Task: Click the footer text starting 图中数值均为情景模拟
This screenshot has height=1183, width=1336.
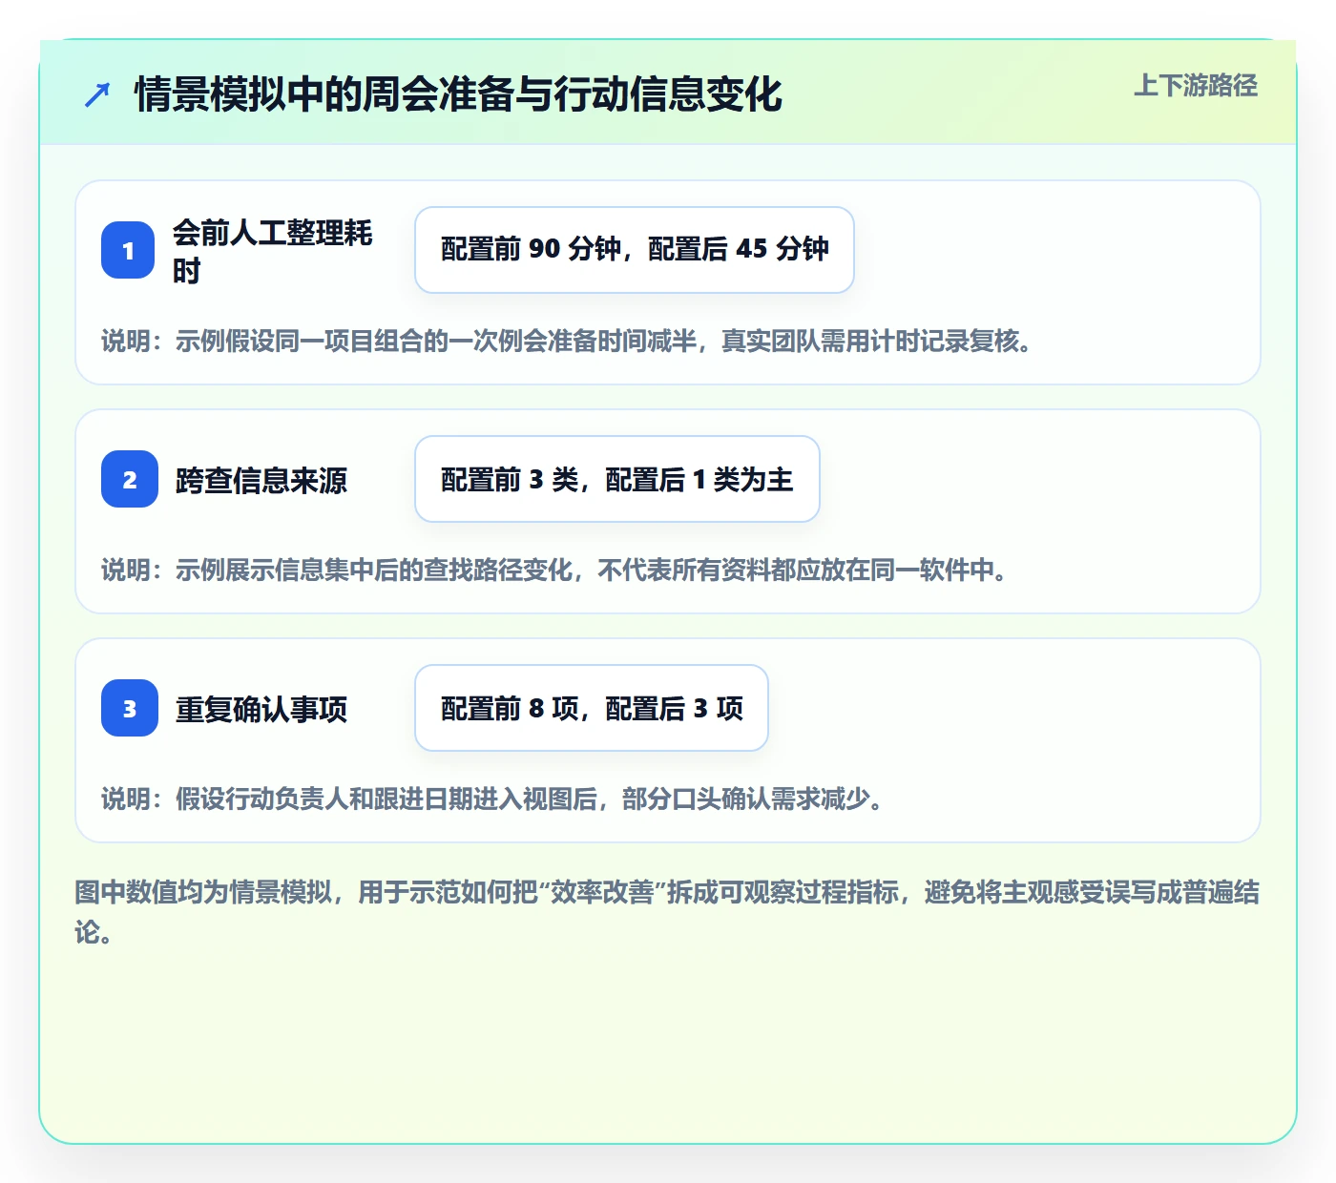Action: pos(667,912)
